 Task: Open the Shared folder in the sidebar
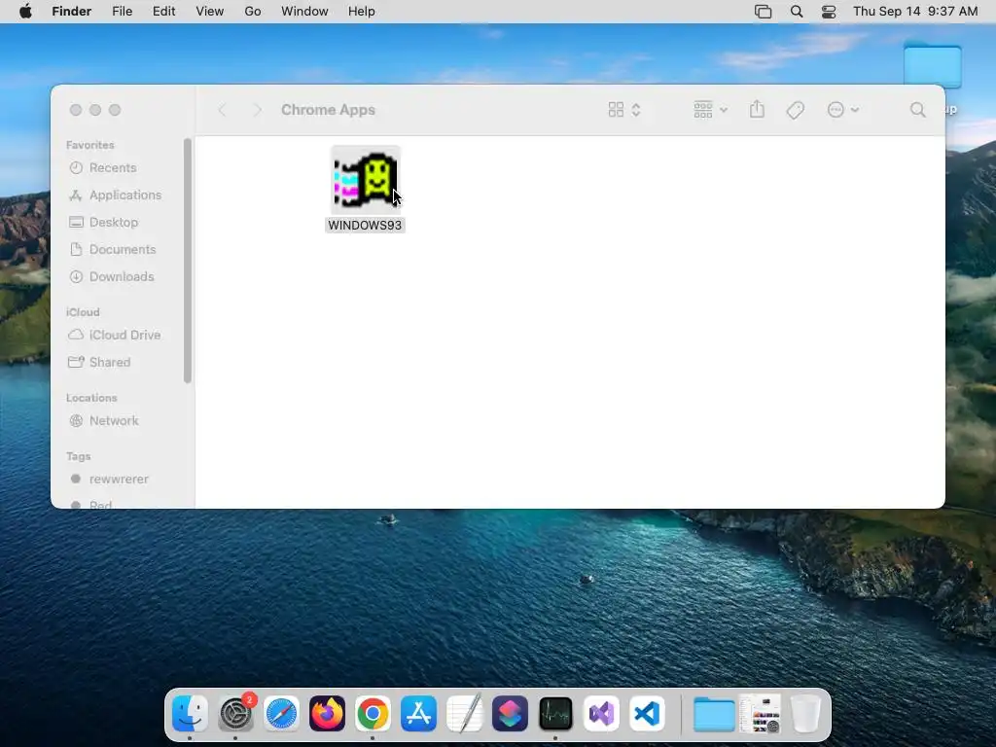tap(110, 362)
